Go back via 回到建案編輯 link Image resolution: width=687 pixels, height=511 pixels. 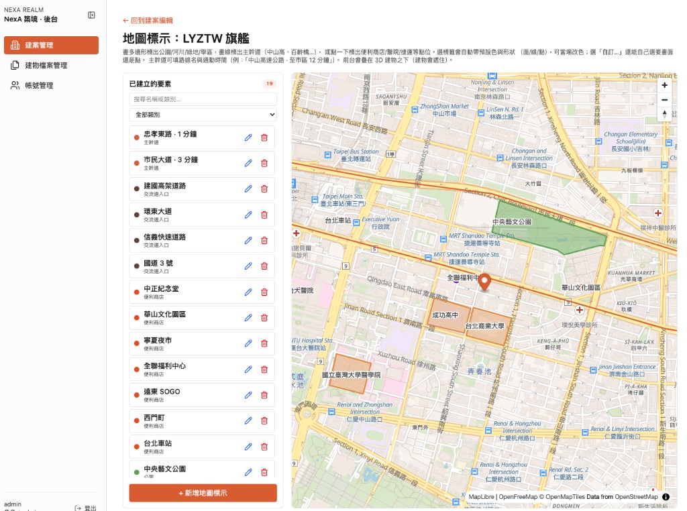(x=148, y=21)
